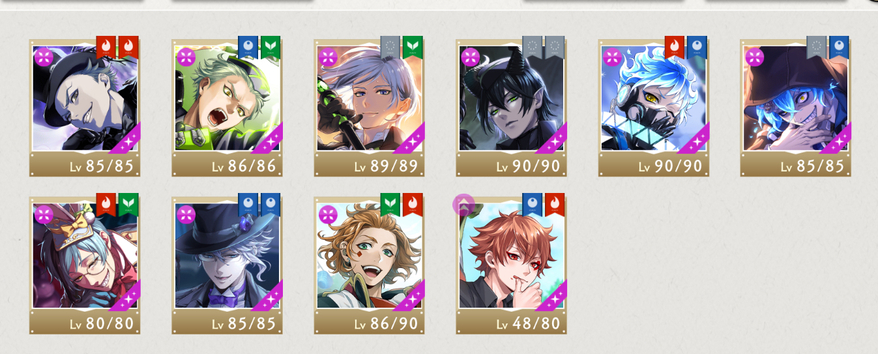
Task: Click the purple sparkle rarity corner on the Lv 86/86 card
Action: coord(267,138)
